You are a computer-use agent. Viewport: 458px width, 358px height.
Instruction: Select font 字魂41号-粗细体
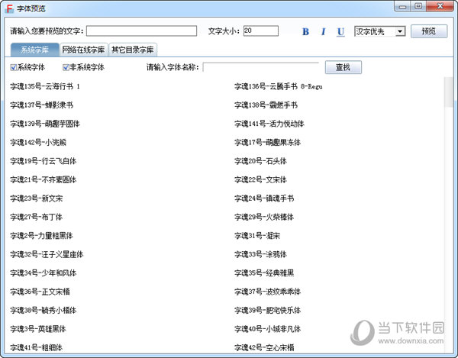pos(36,348)
